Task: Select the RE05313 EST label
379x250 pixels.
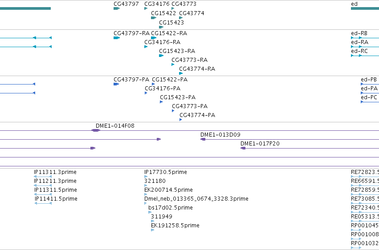Action: 365,217
